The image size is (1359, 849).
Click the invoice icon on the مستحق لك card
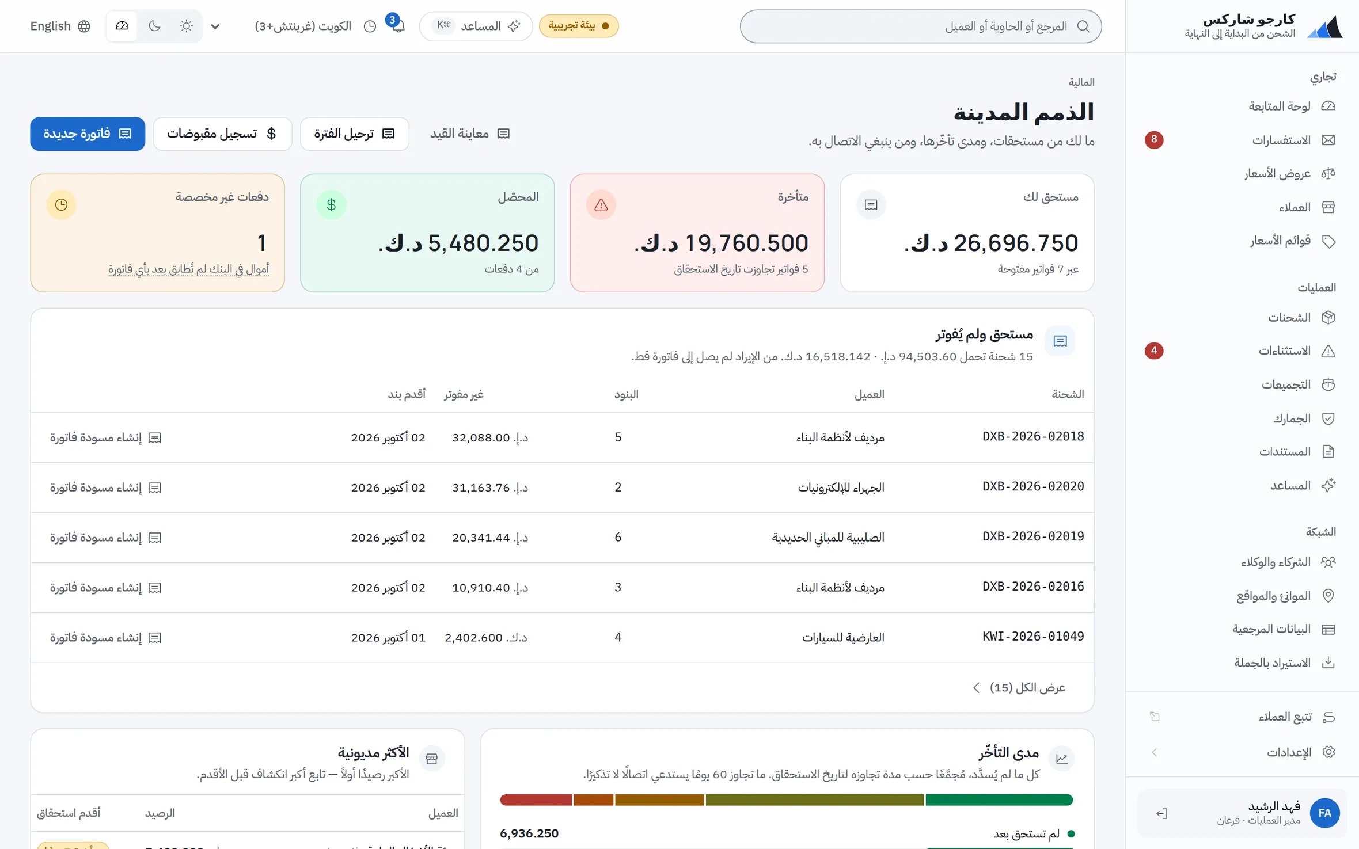871,205
